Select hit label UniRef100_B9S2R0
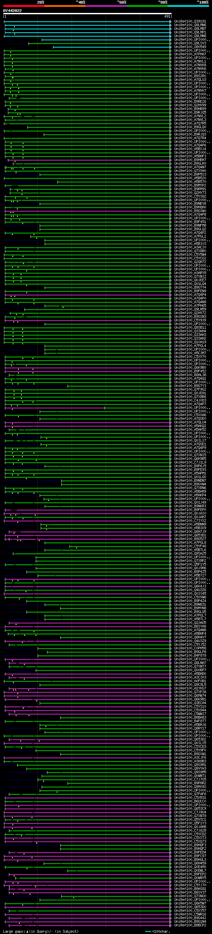Image resolution: width=212 pixels, height=934 pixels. pyautogui.click(x=190, y=76)
